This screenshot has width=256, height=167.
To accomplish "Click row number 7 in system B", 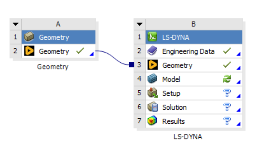I will click(x=139, y=121).
